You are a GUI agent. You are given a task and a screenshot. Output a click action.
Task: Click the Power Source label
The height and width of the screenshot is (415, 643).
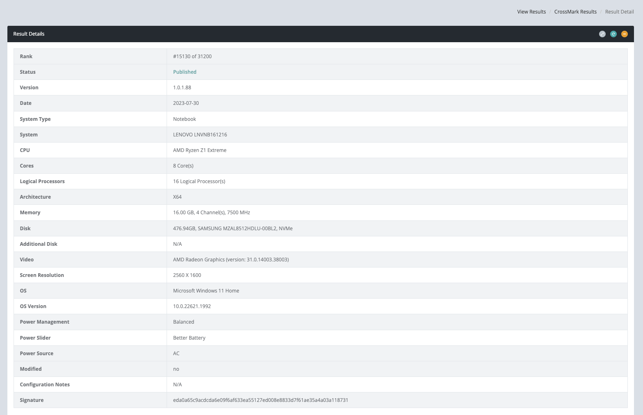pyautogui.click(x=37, y=354)
